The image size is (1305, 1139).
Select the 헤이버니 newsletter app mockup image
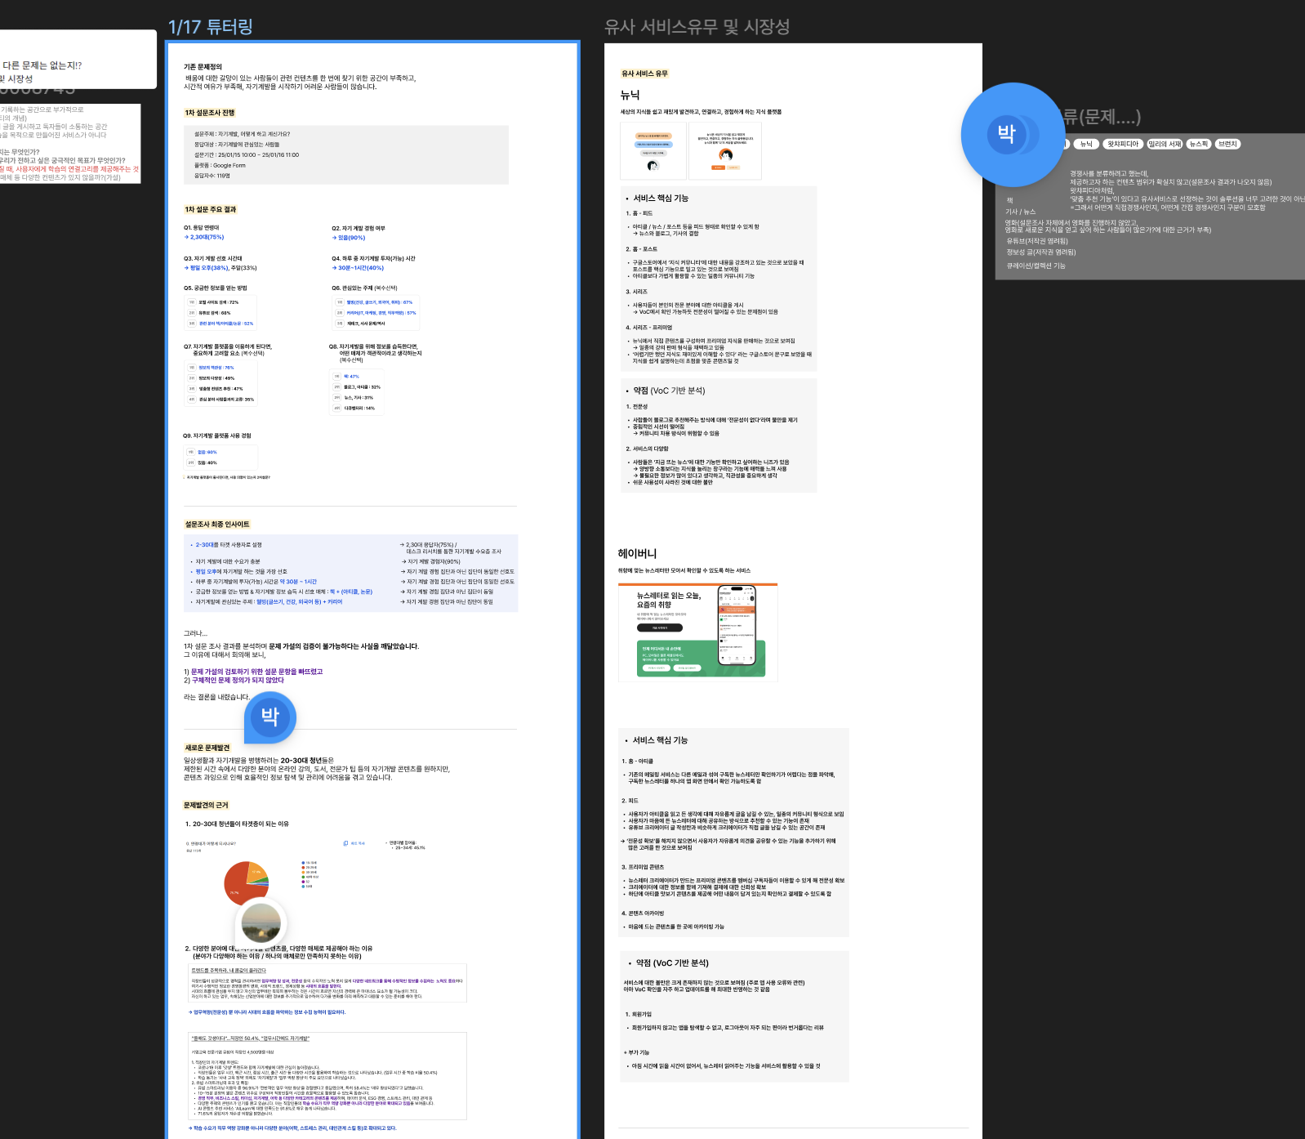698,632
